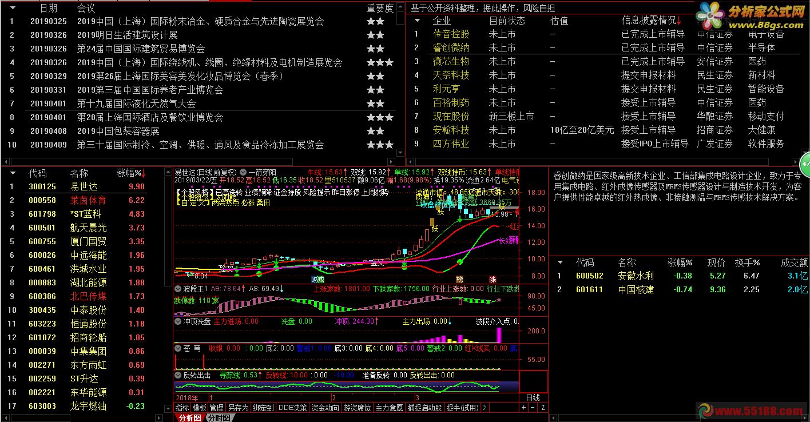The height and width of the screenshot is (422, 810).
Task: Select enterprise 微芯生物
Action: click(x=451, y=62)
